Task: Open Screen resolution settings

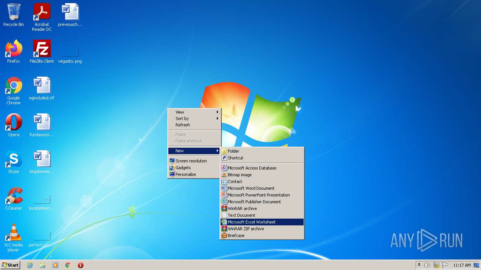Action: tap(194, 161)
